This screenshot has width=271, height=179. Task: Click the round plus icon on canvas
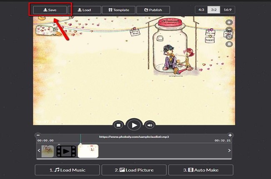click(x=229, y=22)
